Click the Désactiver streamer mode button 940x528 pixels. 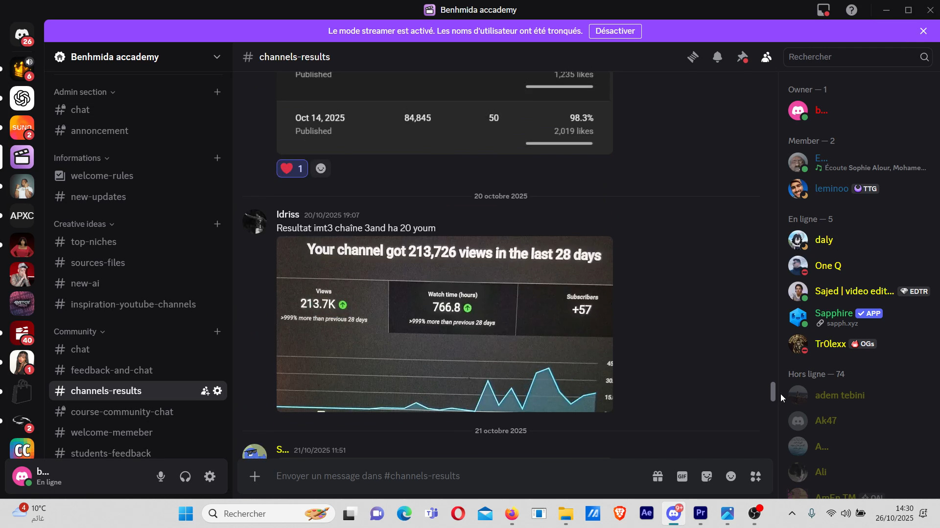click(x=615, y=31)
